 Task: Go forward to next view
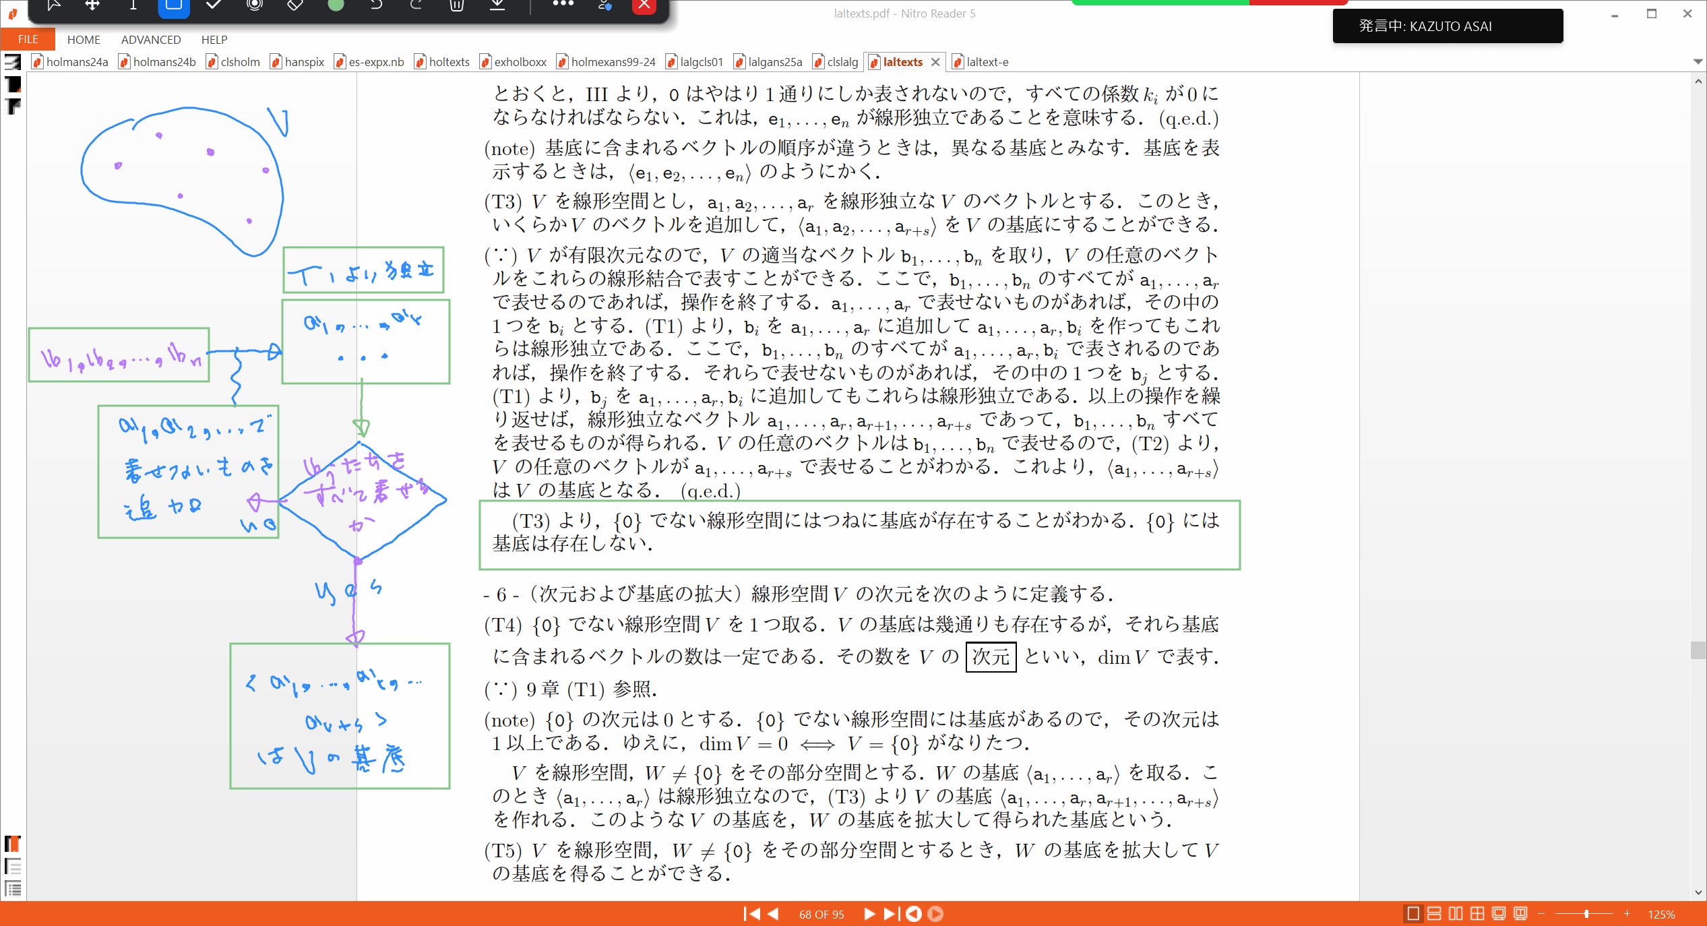click(x=935, y=914)
